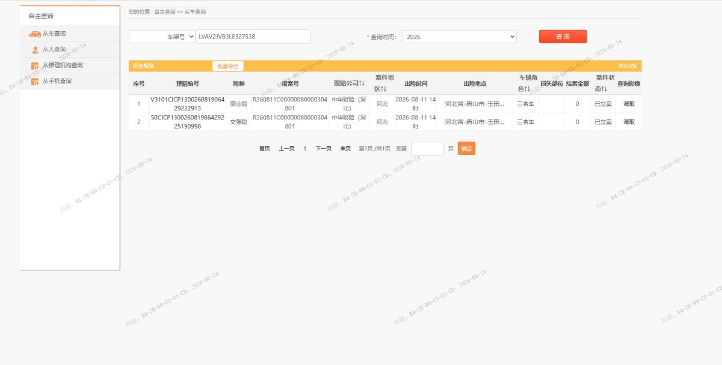Click the red 查询 search button
The image size is (722, 365).
pyautogui.click(x=563, y=37)
